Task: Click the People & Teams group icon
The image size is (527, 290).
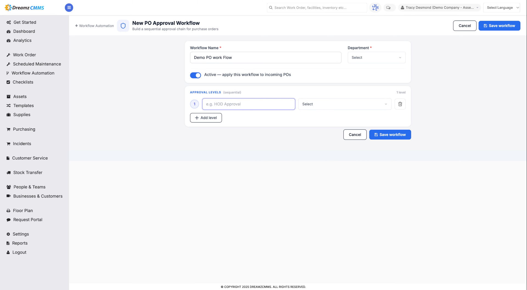Action: (9, 187)
